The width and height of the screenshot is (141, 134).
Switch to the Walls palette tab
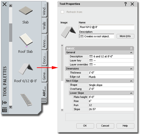[44, 25]
